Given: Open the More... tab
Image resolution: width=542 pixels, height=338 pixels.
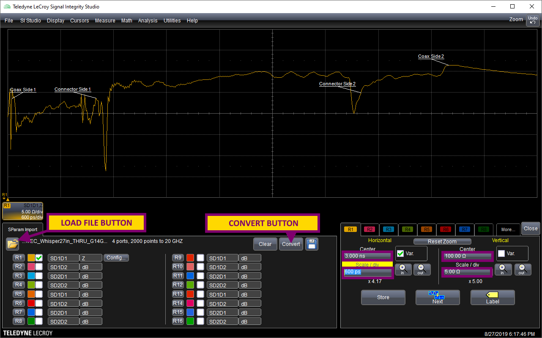Looking at the screenshot, I should tap(508, 229).
